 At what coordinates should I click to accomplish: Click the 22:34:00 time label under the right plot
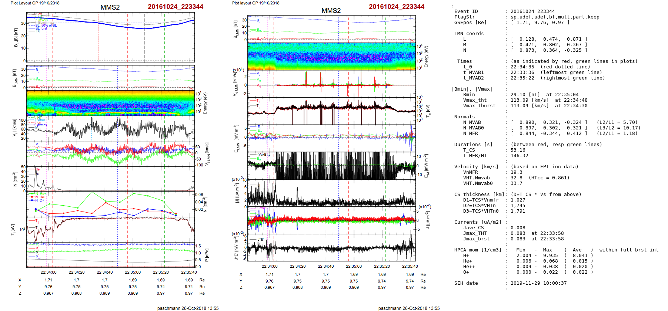[270, 266]
